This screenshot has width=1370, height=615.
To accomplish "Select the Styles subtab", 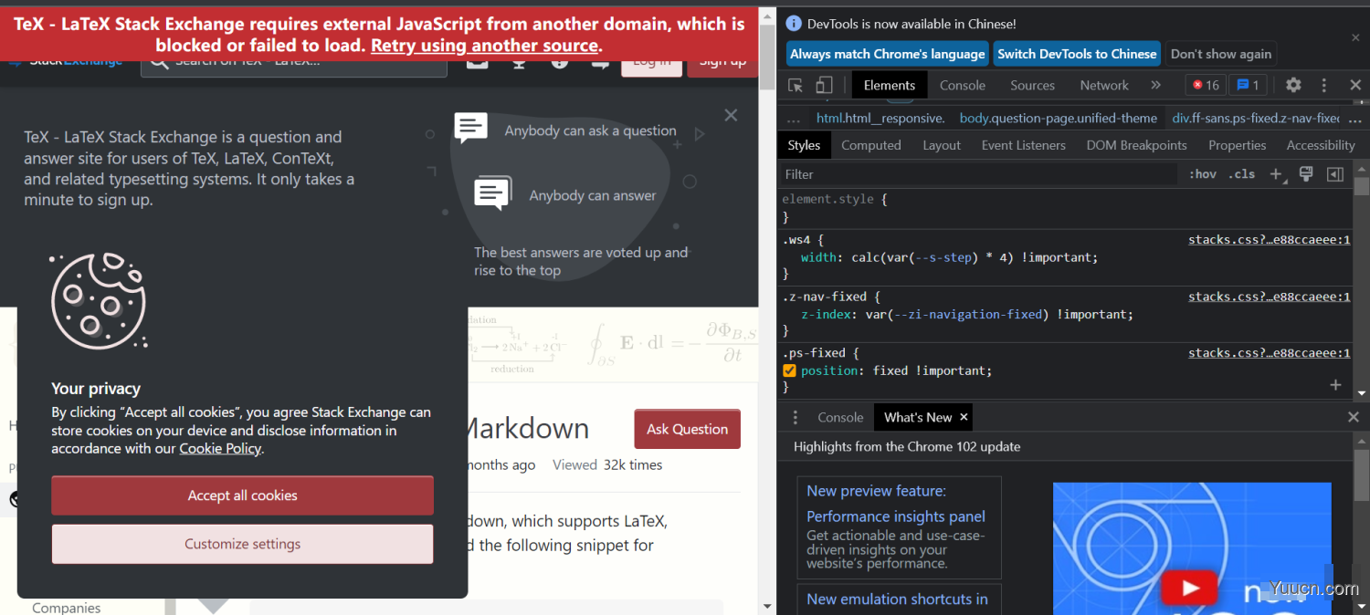I will click(804, 145).
